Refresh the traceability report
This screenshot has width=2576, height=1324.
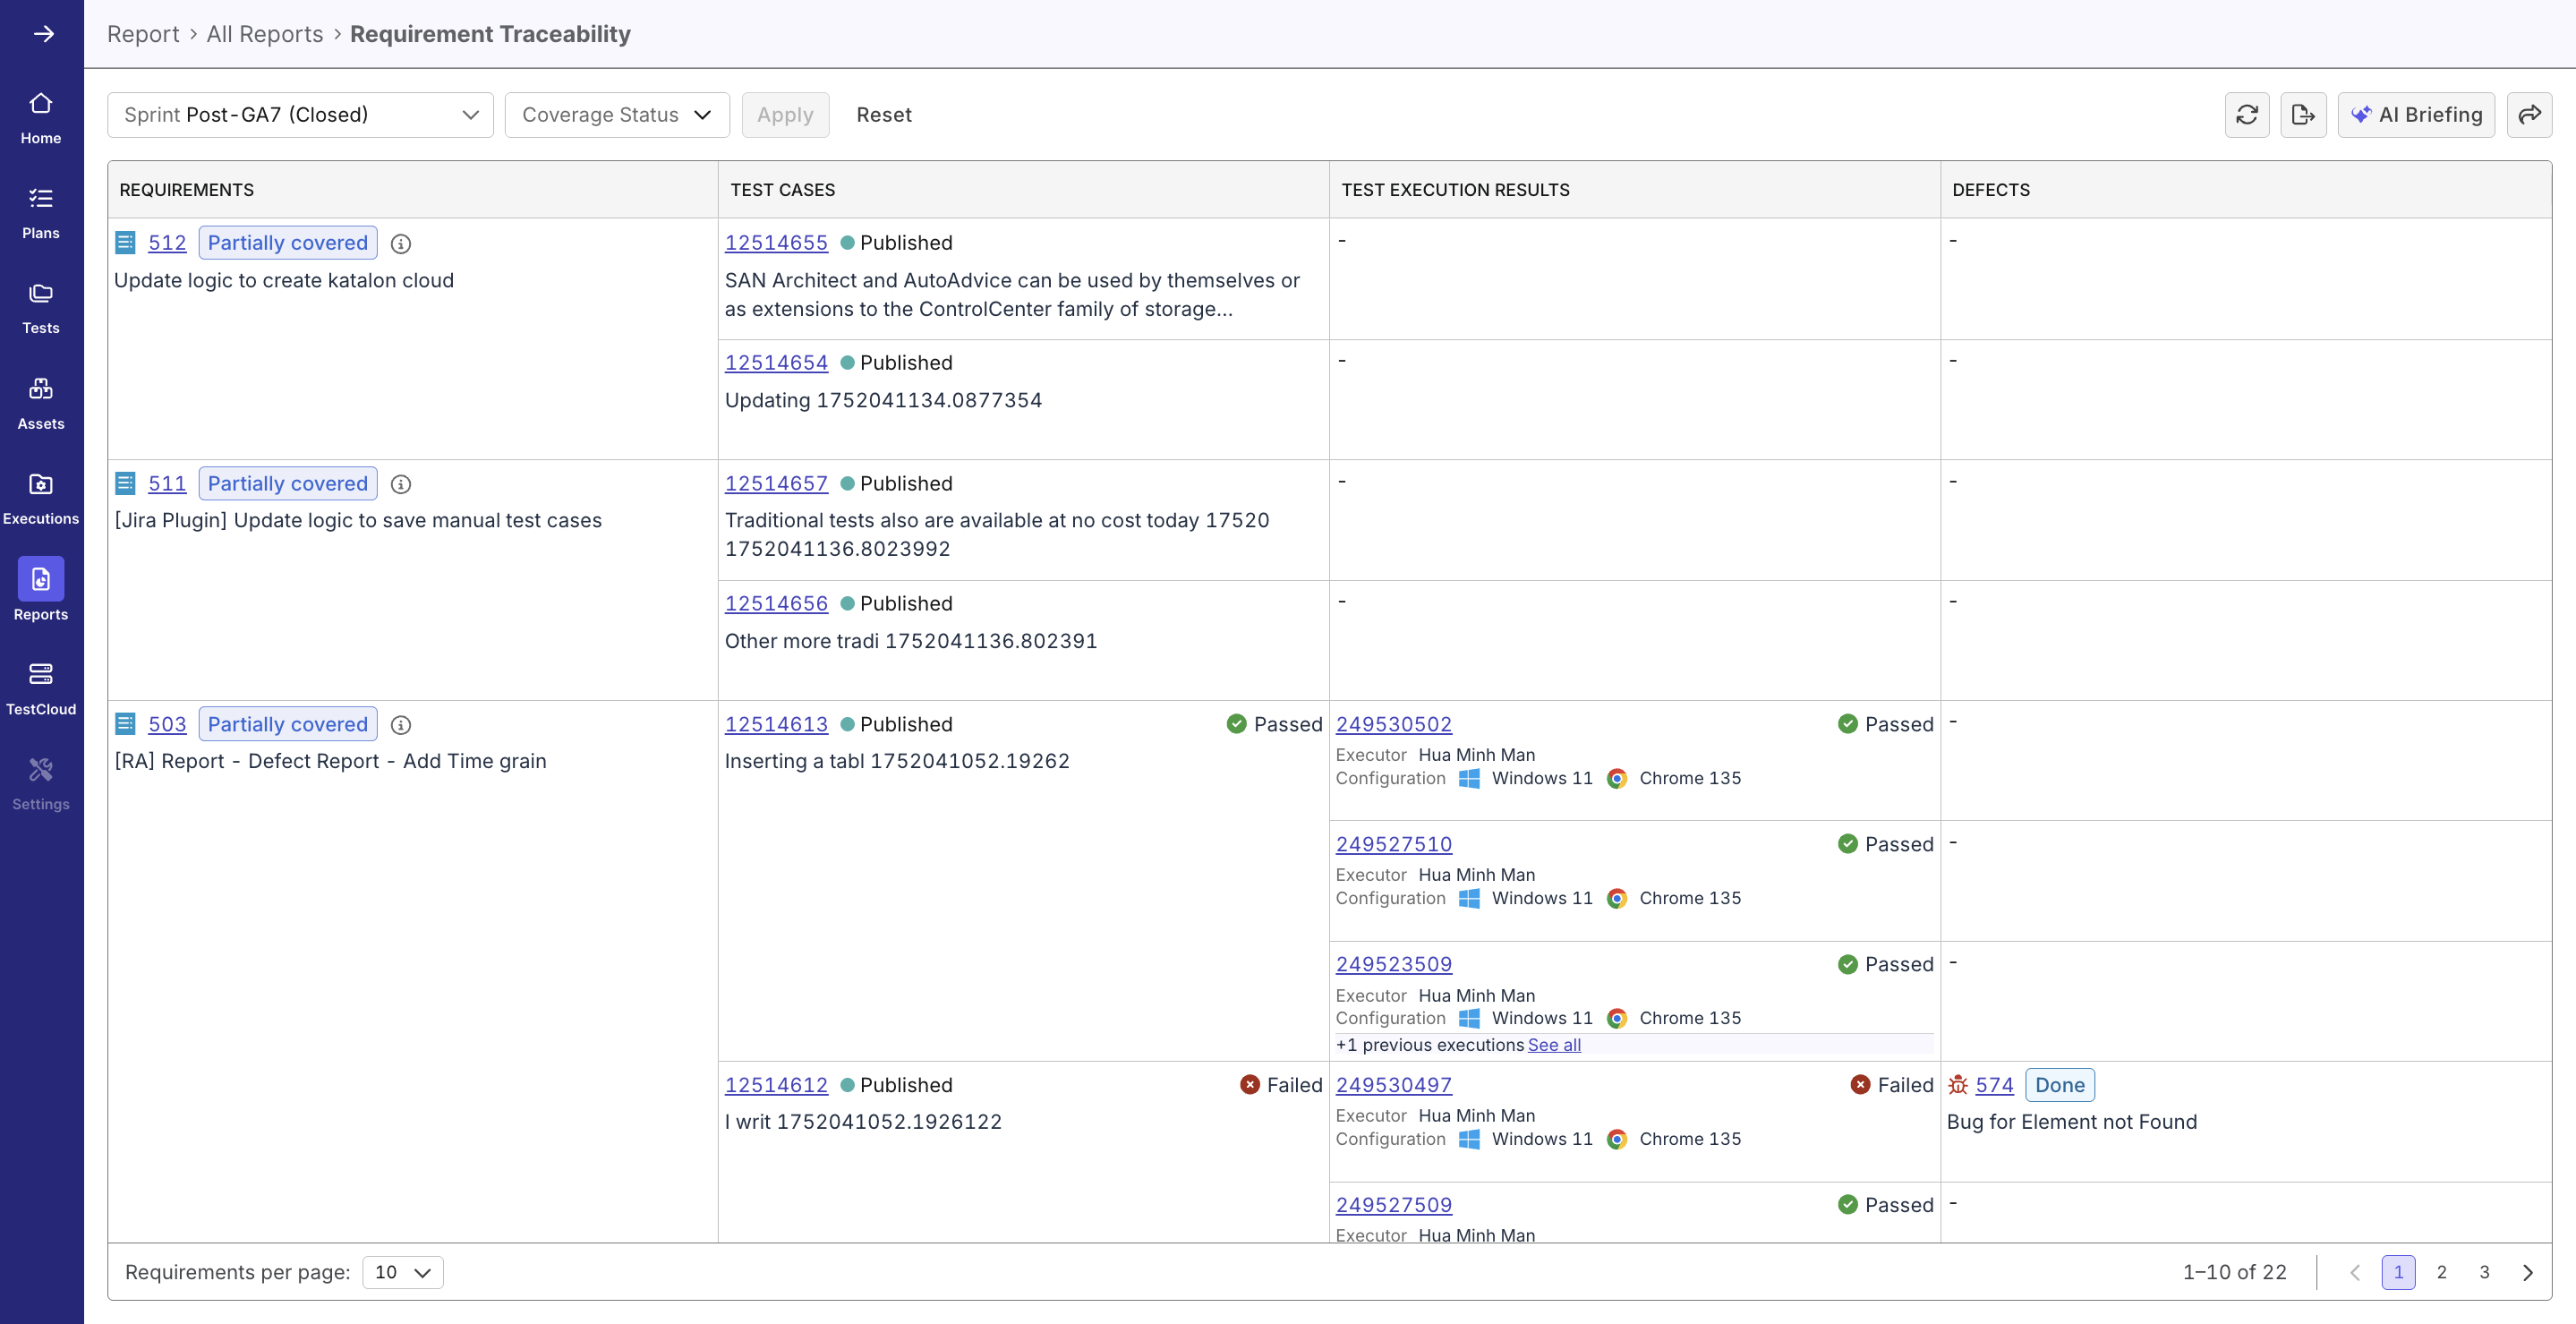2247,114
